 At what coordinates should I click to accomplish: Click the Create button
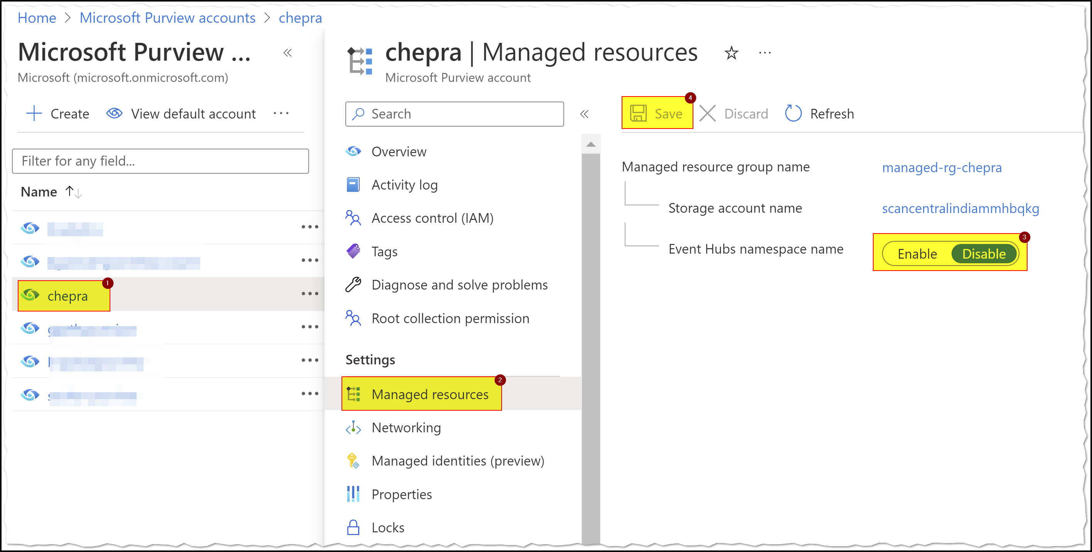point(57,113)
